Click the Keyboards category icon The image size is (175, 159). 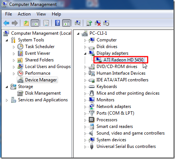click(x=92, y=87)
